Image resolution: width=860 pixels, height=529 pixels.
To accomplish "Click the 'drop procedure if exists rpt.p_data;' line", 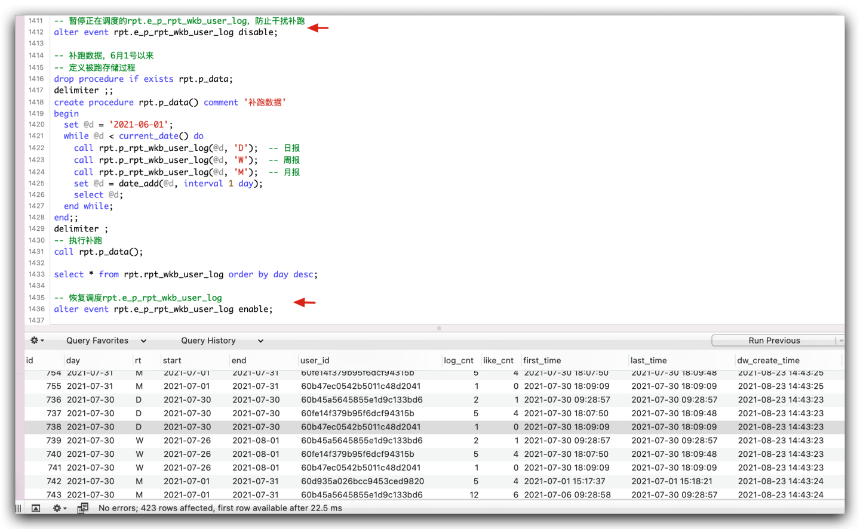I will click(x=143, y=79).
